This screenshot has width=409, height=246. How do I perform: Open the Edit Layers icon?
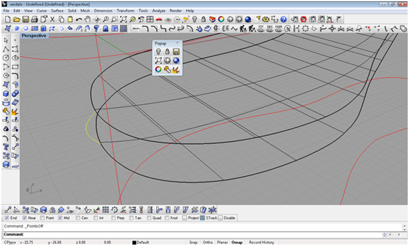[212, 20]
